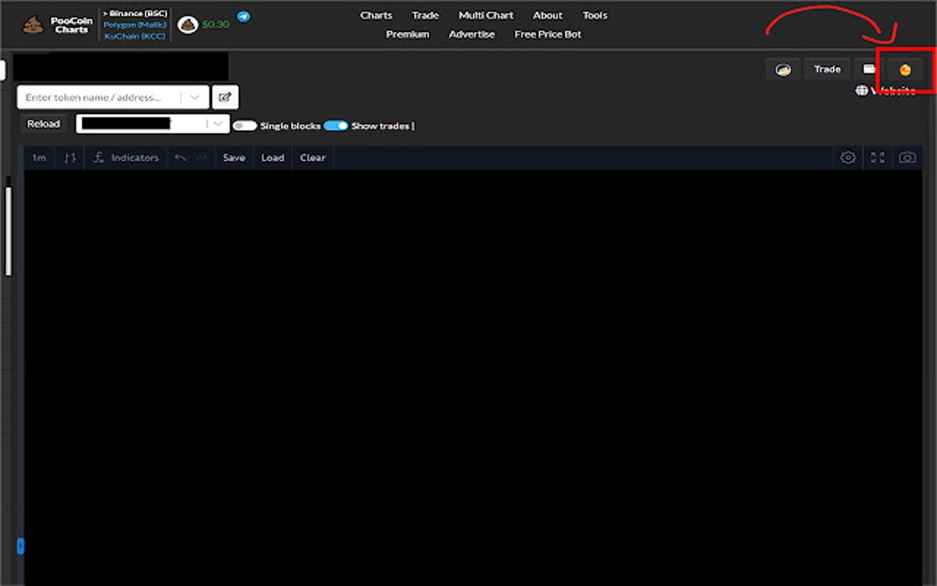The height and width of the screenshot is (586, 937).
Task: Disable the Show trades toggle
Action: (x=337, y=126)
